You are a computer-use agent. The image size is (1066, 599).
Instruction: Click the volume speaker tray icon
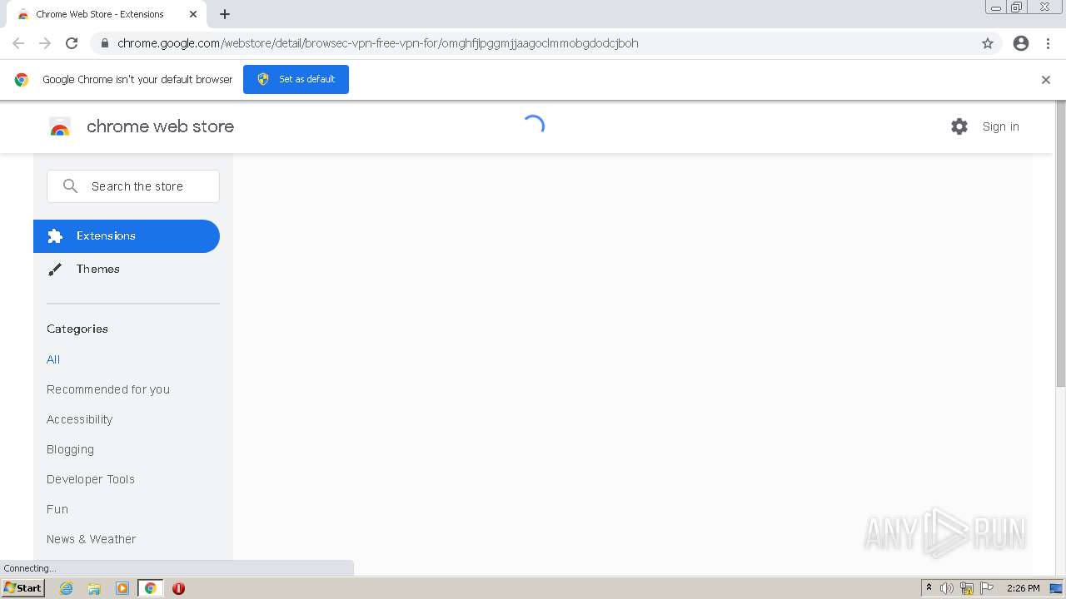[x=947, y=588]
